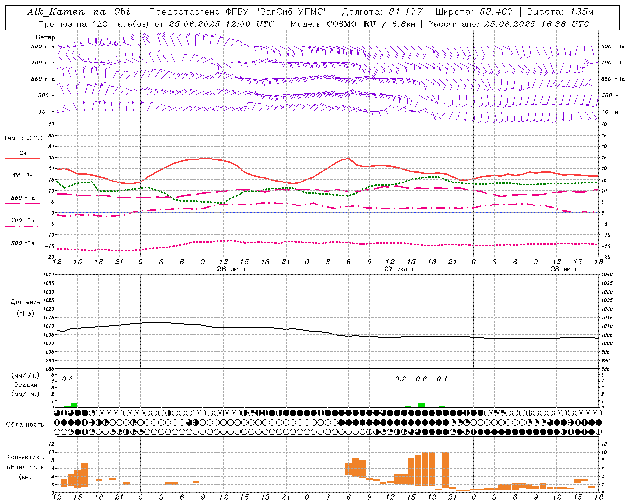627x501 pixels.
Task: Select the longitude value "Долгота: 81.177"
Action: tap(382, 12)
